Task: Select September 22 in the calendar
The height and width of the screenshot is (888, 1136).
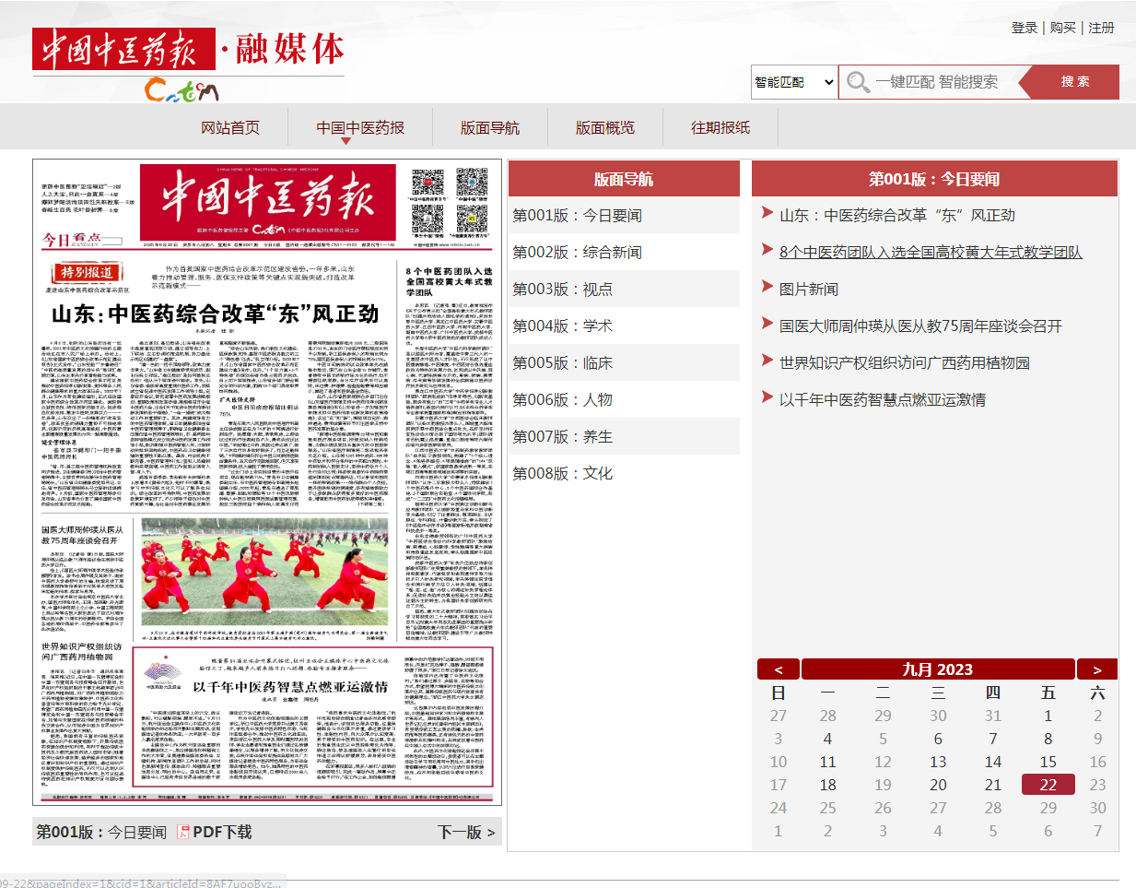Action: tap(1048, 785)
